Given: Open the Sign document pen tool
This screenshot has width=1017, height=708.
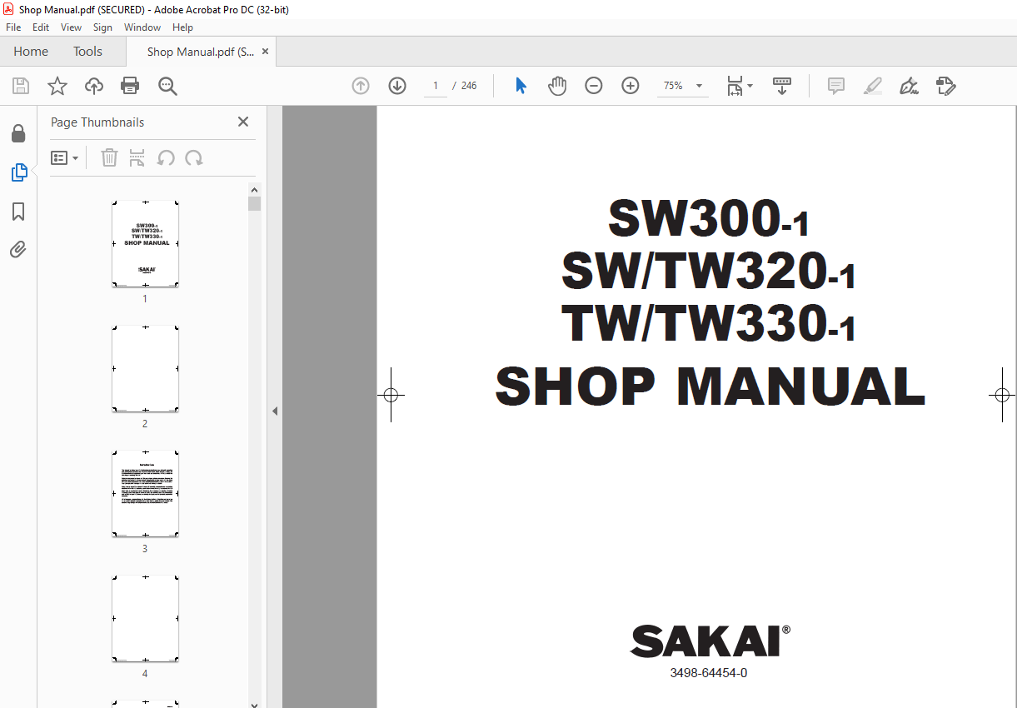Looking at the screenshot, I should 909,86.
